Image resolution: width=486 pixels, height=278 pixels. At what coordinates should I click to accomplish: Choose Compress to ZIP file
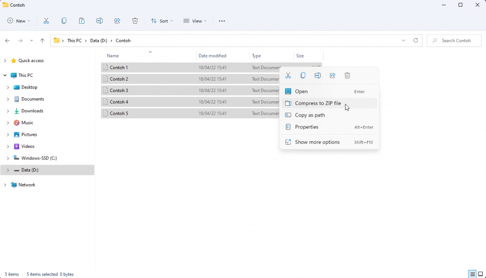318,103
